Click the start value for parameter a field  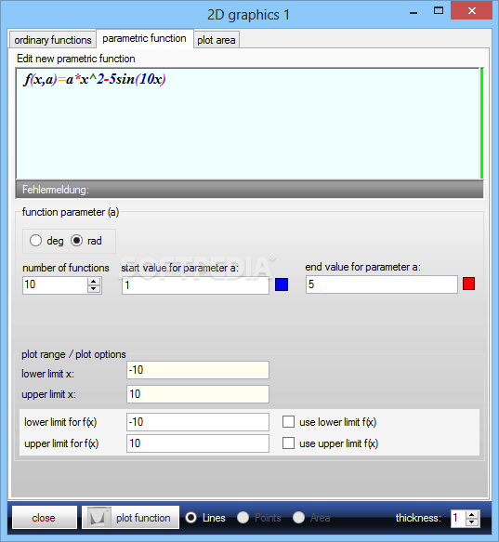pyautogui.click(x=195, y=285)
